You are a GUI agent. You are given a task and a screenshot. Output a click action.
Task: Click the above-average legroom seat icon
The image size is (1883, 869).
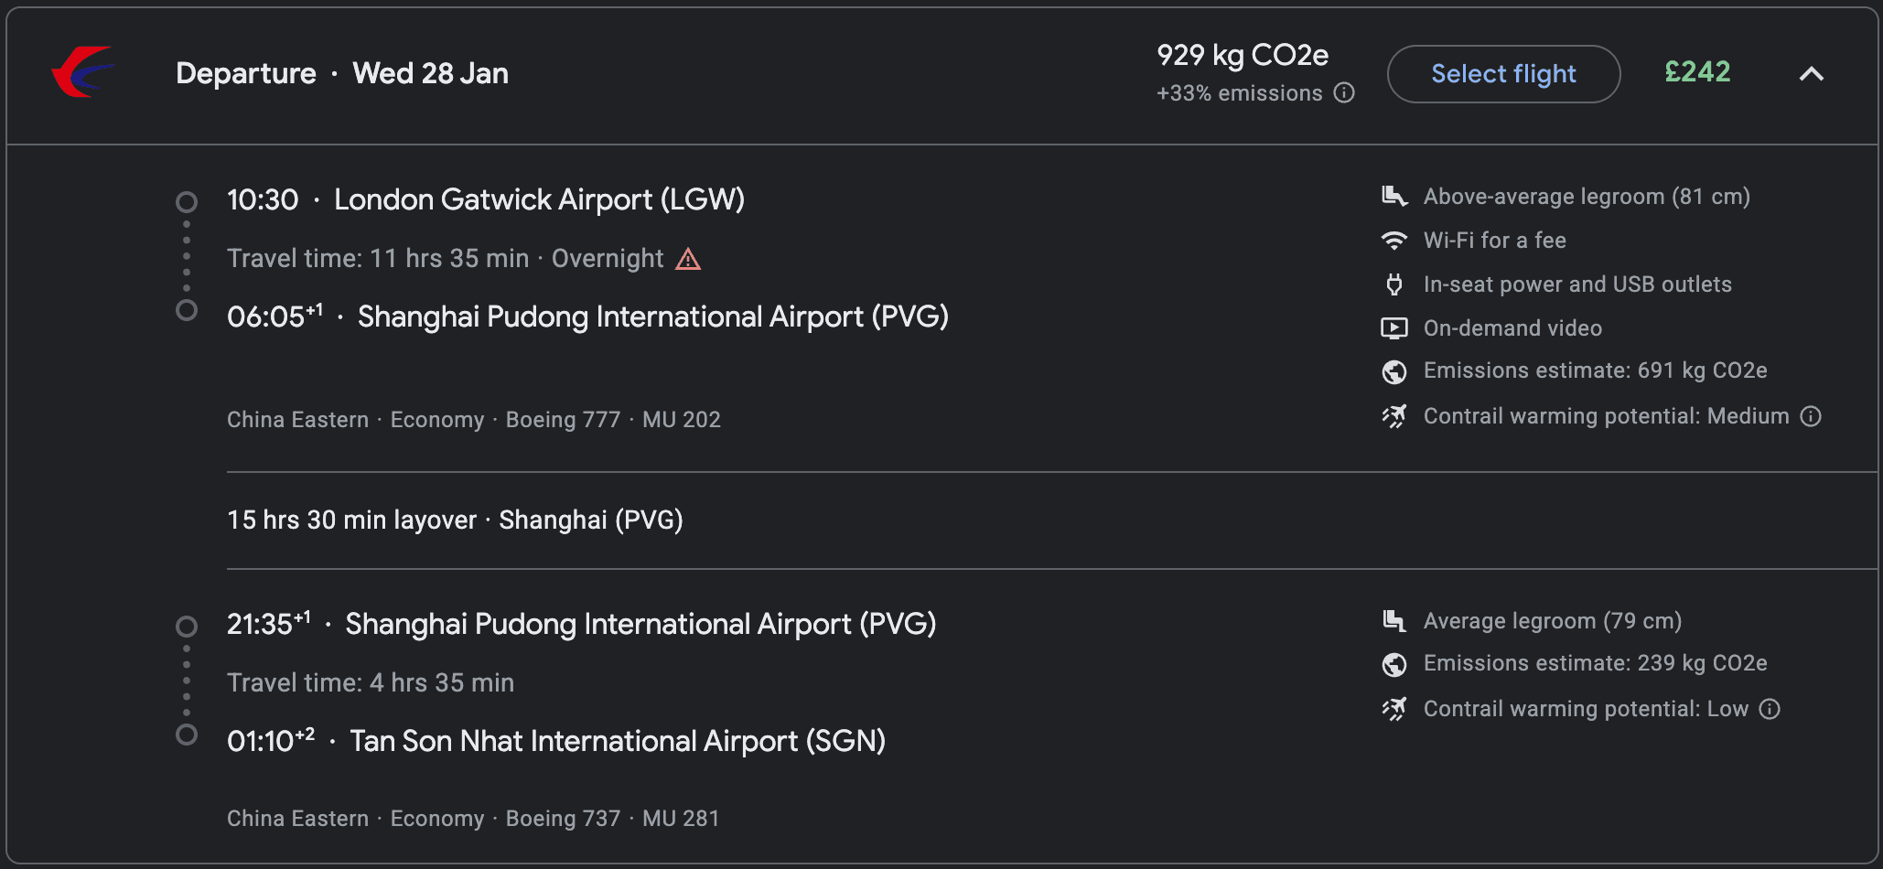point(1393,196)
